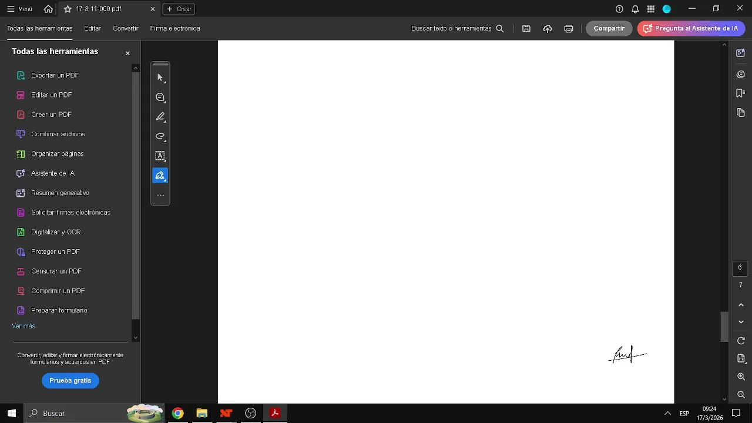The width and height of the screenshot is (752, 423).
Task: Click the Crear new tab button
Action: point(179,9)
